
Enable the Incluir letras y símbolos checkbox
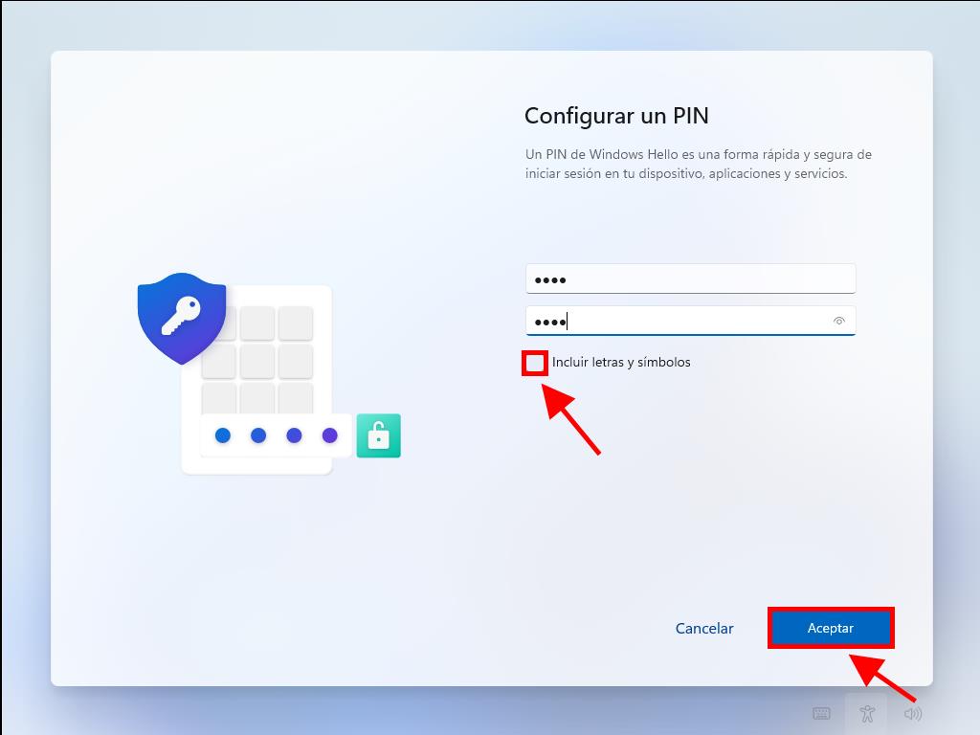tap(535, 363)
